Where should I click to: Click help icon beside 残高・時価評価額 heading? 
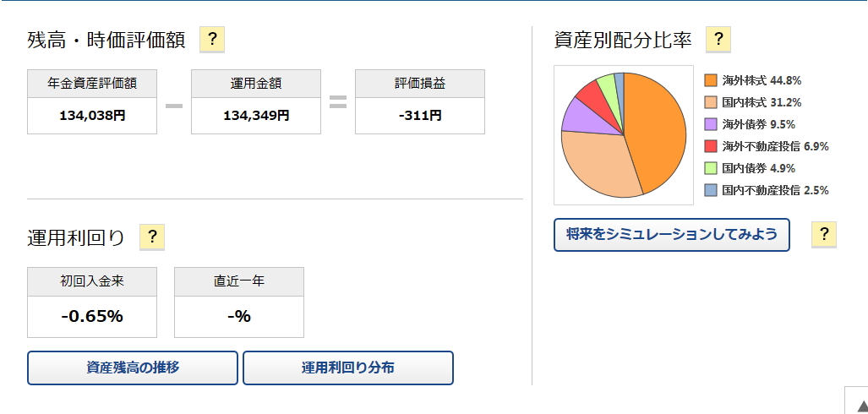(x=212, y=39)
